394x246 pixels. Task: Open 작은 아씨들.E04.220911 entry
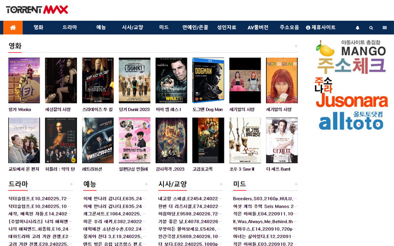tap(265, 214)
